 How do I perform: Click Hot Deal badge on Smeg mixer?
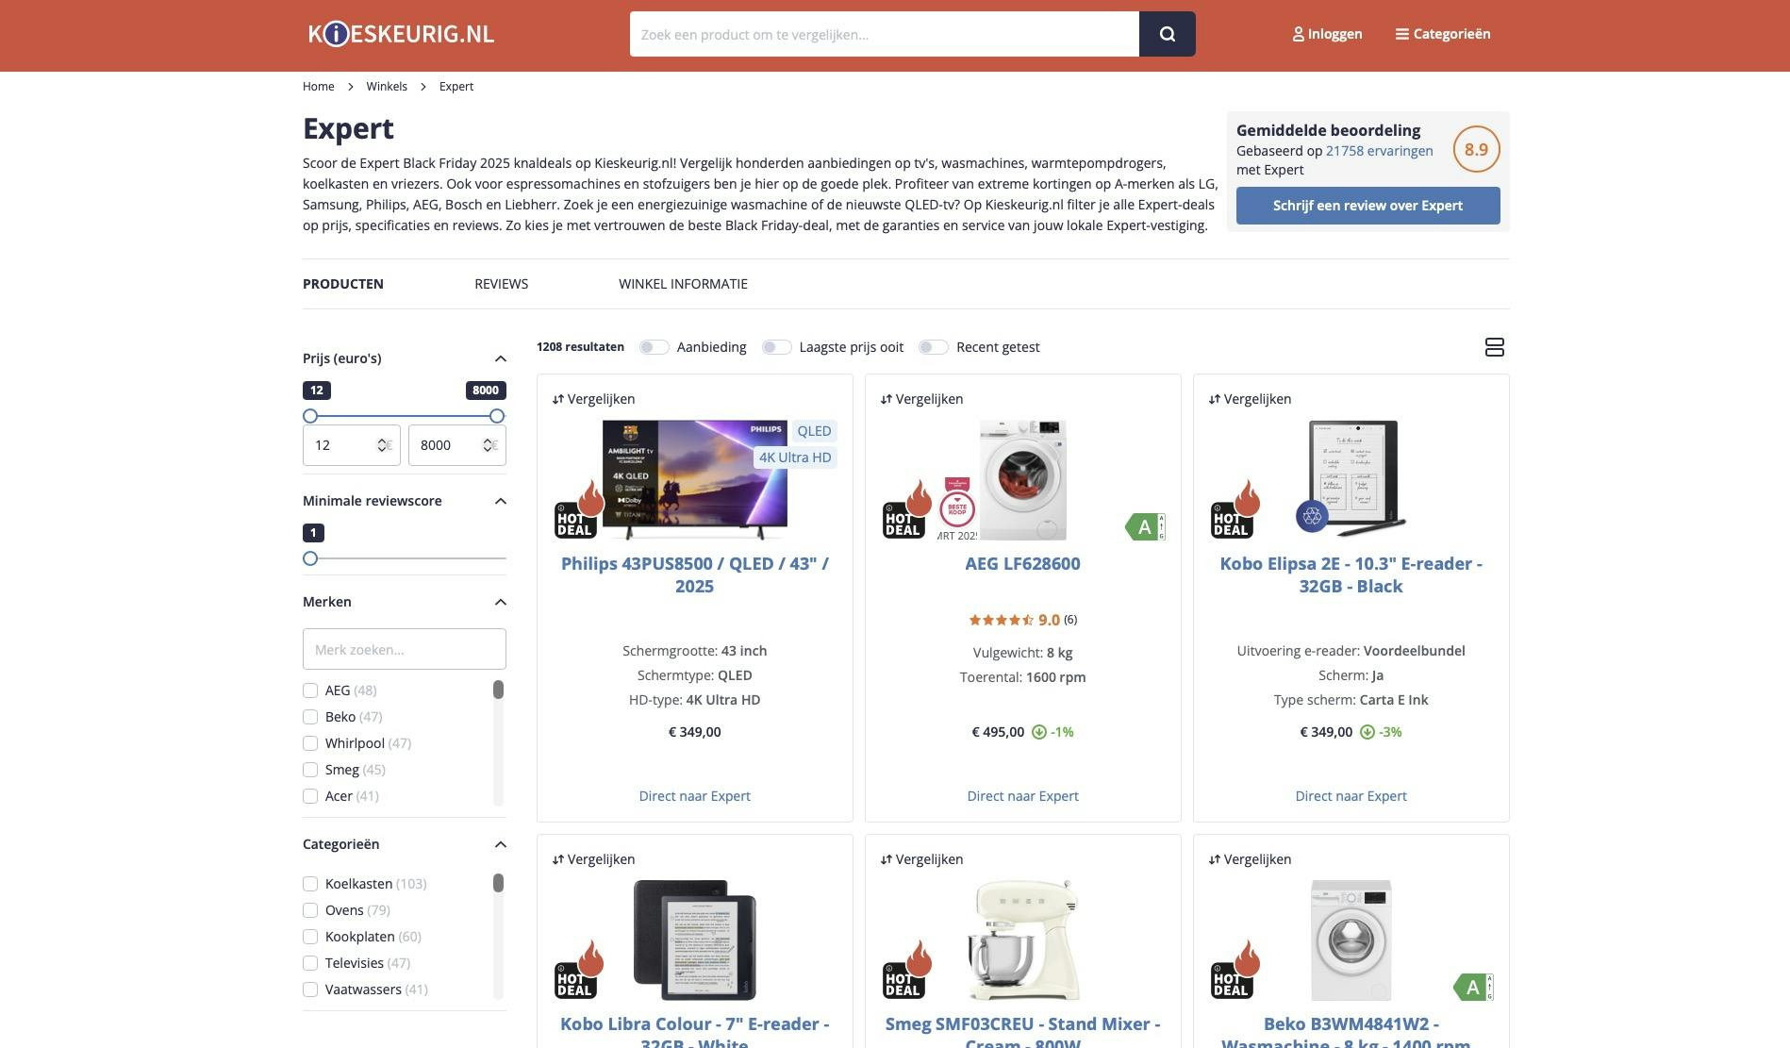tap(907, 970)
